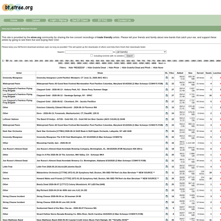The height and width of the screenshot is (221, 221).
Task: Open Get BT Client page
Action: pos(80,20)
